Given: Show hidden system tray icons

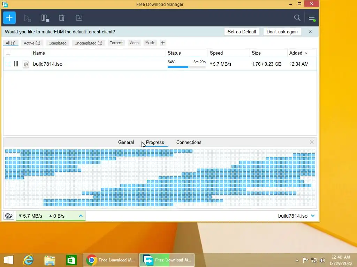Looking at the screenshot, I should tap(297, 260).
